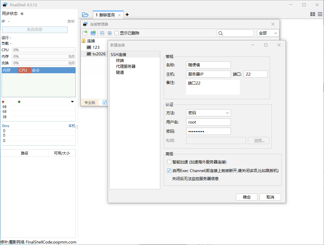Focus the 密码 input field
This screenshot has height=245, width=324.
tap(208, 131)
